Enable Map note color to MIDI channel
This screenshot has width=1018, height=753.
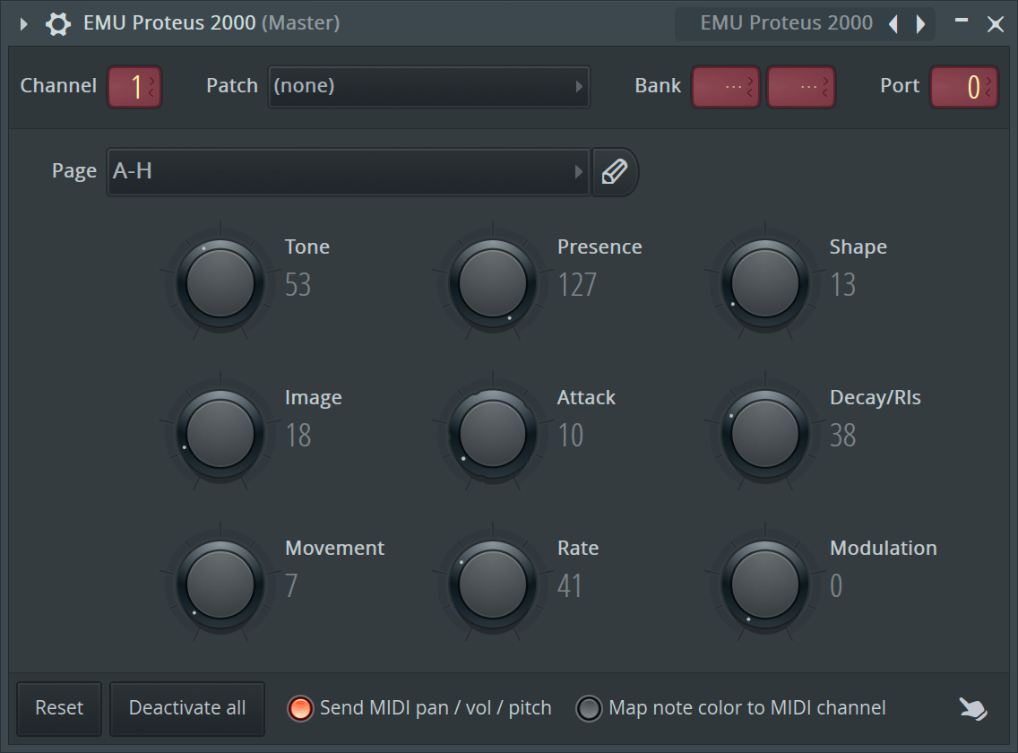(590, 707)
